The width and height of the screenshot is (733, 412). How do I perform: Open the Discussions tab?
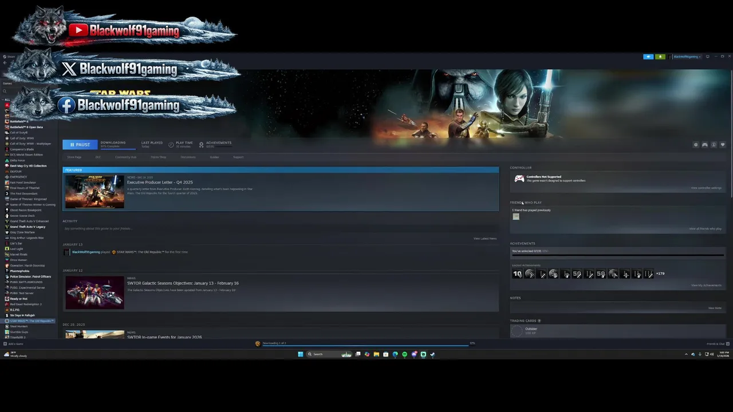[188, 157]
